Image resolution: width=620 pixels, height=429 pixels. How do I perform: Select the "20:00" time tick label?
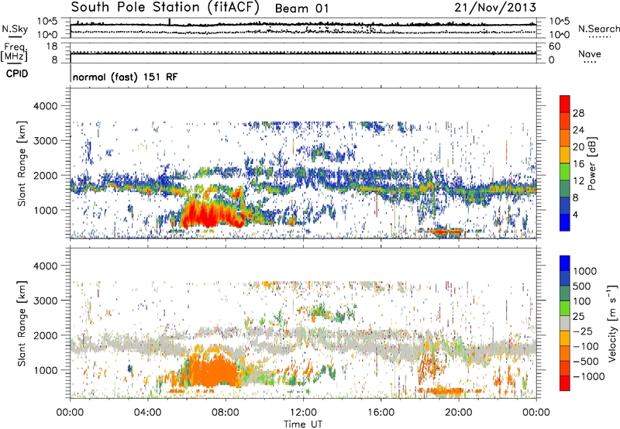(x=458, y=413)
